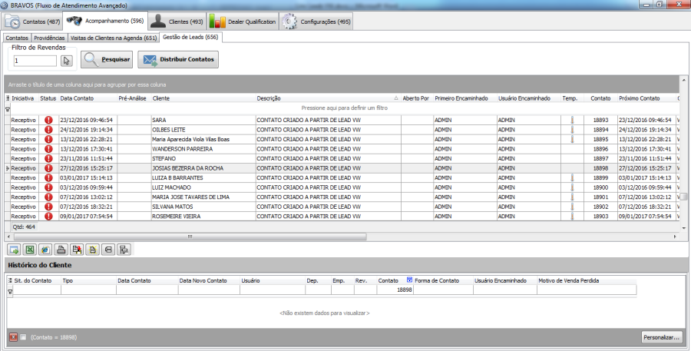691x351 pixels.
Task: Switch to Clientes (493) tab
Action: click(x=177, y=22)
